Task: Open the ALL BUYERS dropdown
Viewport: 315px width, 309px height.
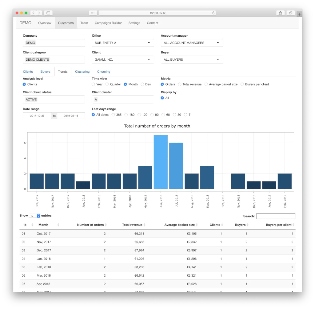Action: point(192,59)
